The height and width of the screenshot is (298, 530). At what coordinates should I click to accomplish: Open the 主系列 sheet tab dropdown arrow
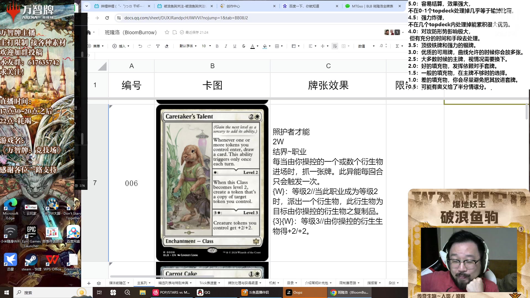150,283
